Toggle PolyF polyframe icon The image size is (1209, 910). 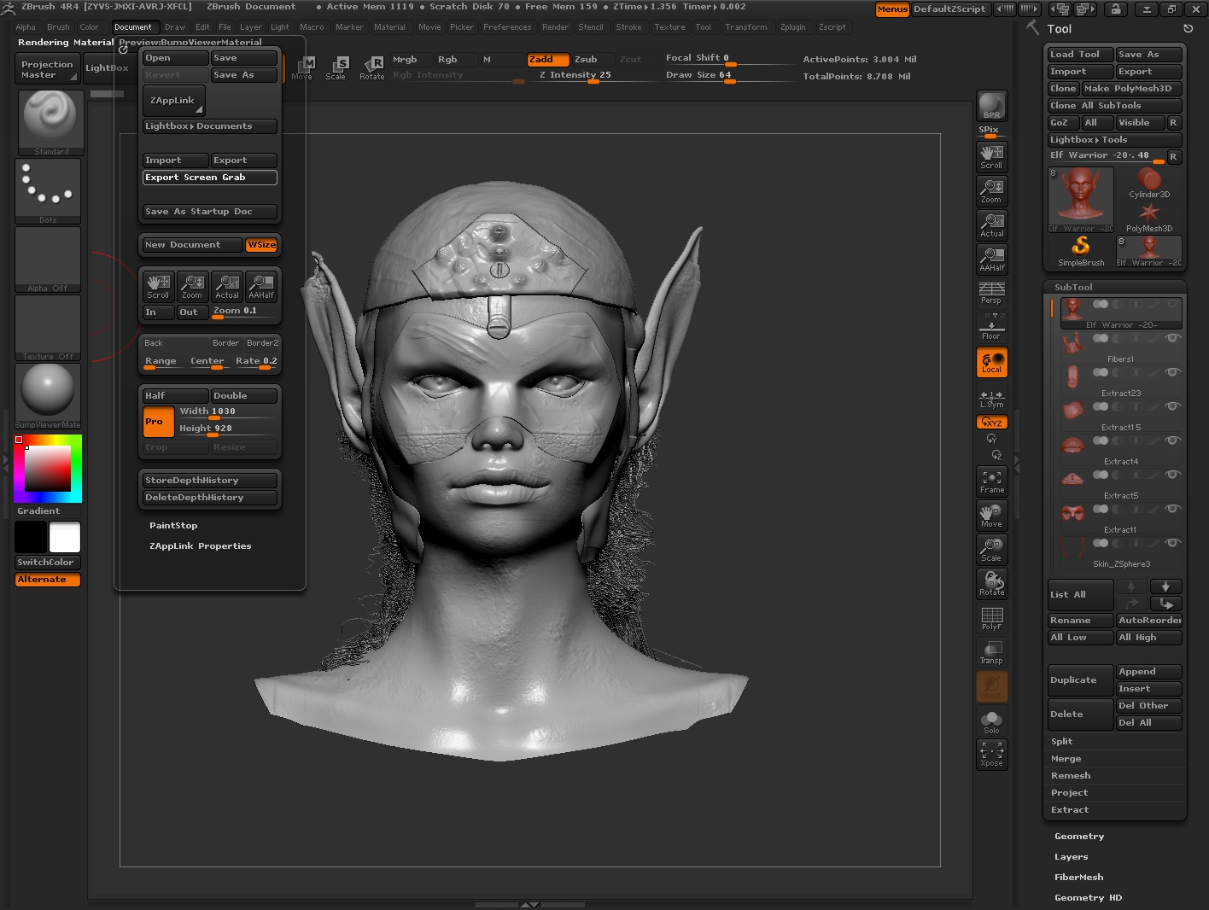991,618
